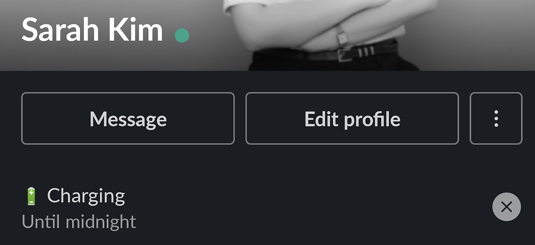Expand the vertical ellipsis overflow menu
Screen dimensions: 535x245
click(496, 119)
